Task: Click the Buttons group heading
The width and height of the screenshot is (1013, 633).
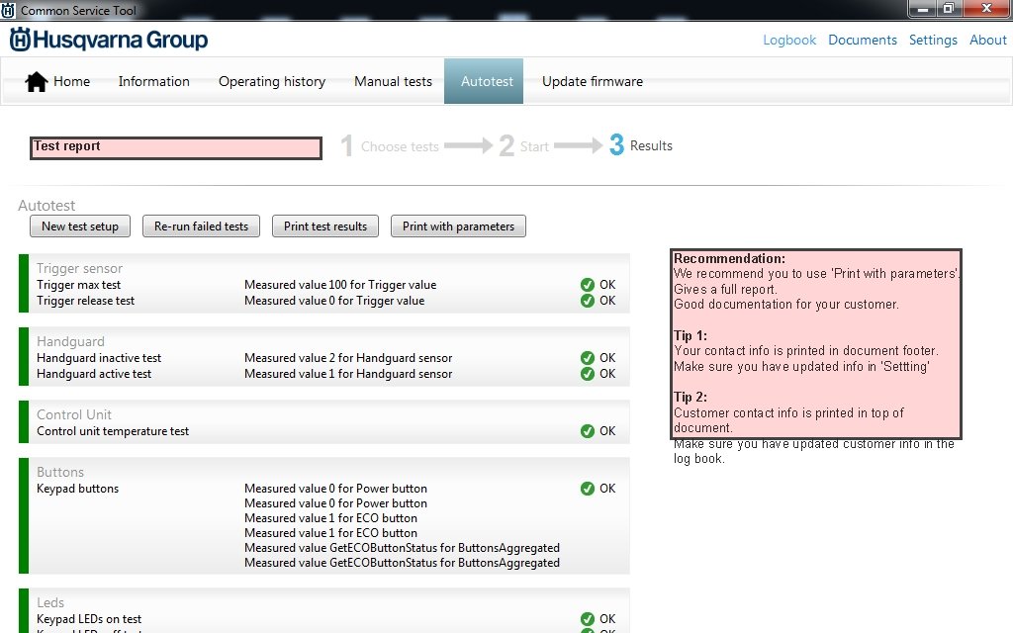Action: [x=60, y=472]
